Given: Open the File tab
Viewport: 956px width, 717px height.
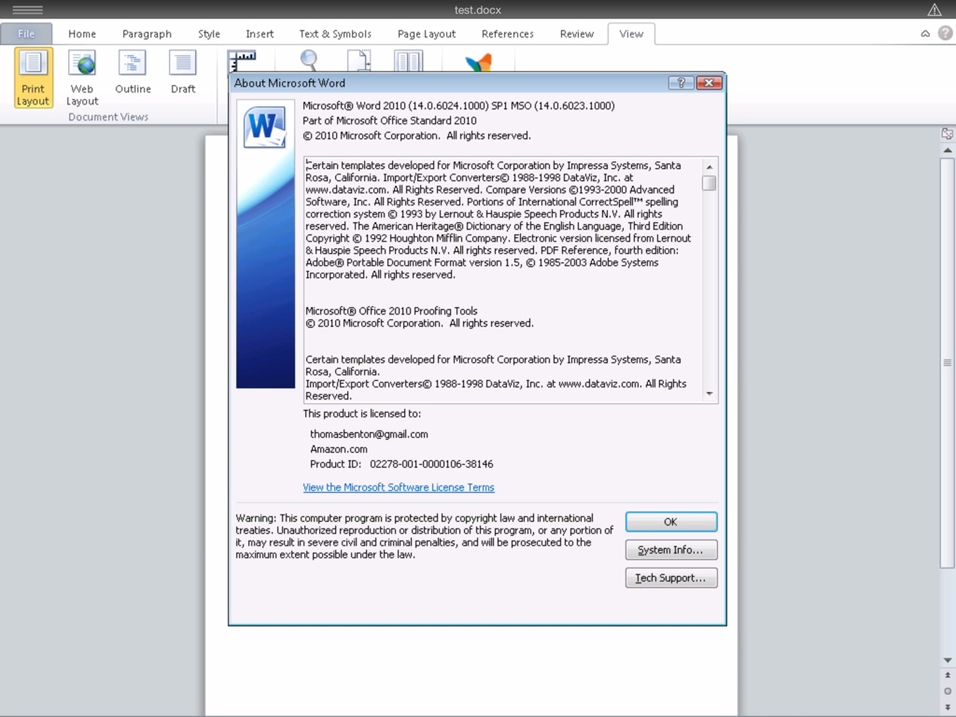Looking at the screenshot, I should (x=26, y=34).
